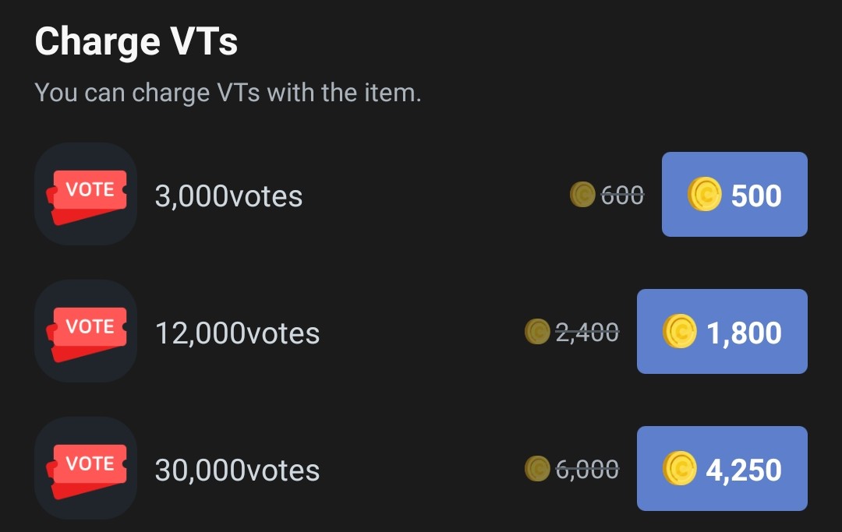
Task: Select the 3,000votes item label
Action: [x=228, y=196]
